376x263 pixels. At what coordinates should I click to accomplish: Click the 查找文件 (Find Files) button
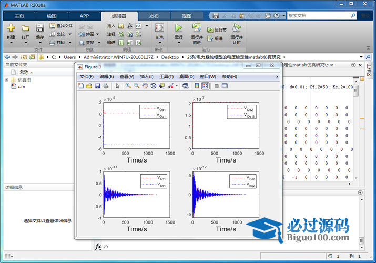61,25
